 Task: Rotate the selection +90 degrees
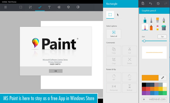coord(130,77)
